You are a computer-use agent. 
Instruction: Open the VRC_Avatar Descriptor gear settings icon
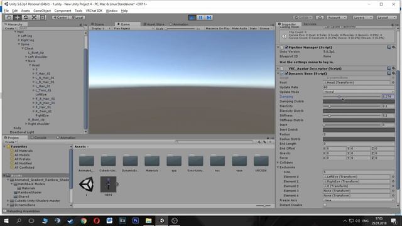coord(394,68)
